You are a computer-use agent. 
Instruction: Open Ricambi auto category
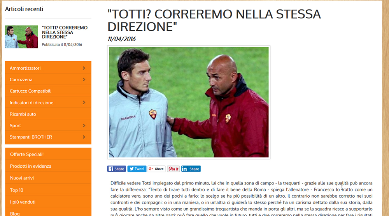tap(23, 114)
